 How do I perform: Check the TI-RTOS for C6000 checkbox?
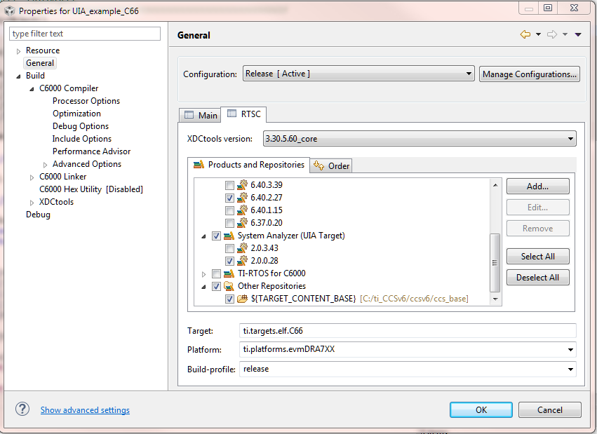[x=216, y=273]
